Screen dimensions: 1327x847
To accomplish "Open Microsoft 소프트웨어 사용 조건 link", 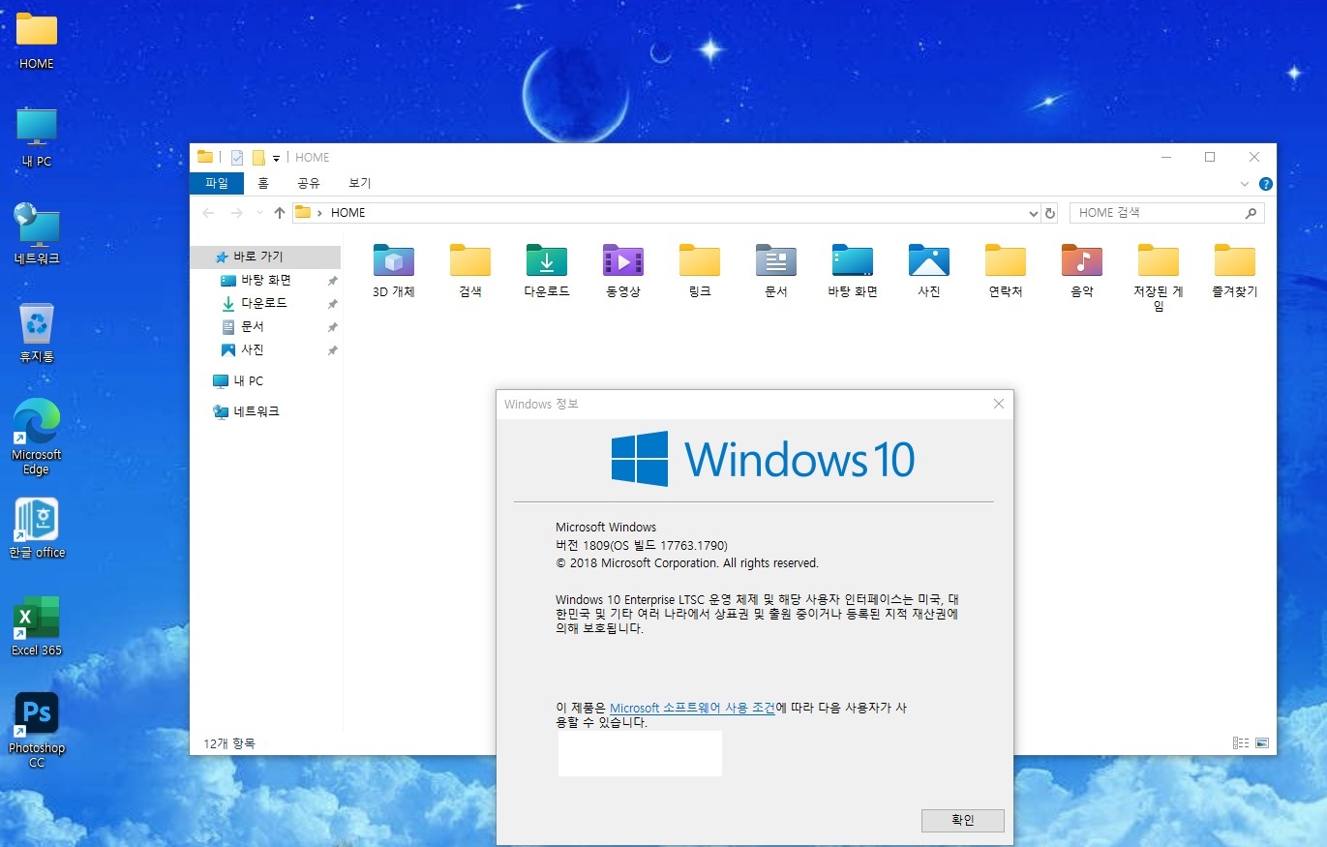I will (x=692, y=708).
